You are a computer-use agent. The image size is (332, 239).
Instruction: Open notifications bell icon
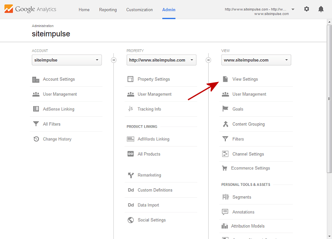pos(321,9)
